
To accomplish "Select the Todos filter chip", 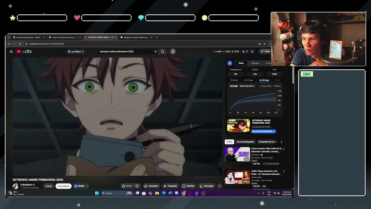I will tap(229, 142).
